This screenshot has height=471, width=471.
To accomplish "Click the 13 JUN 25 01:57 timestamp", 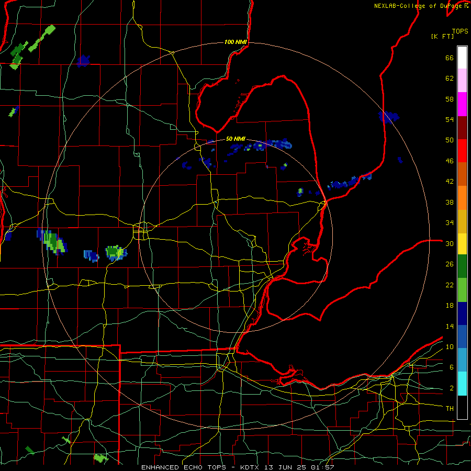I will 299,467.
